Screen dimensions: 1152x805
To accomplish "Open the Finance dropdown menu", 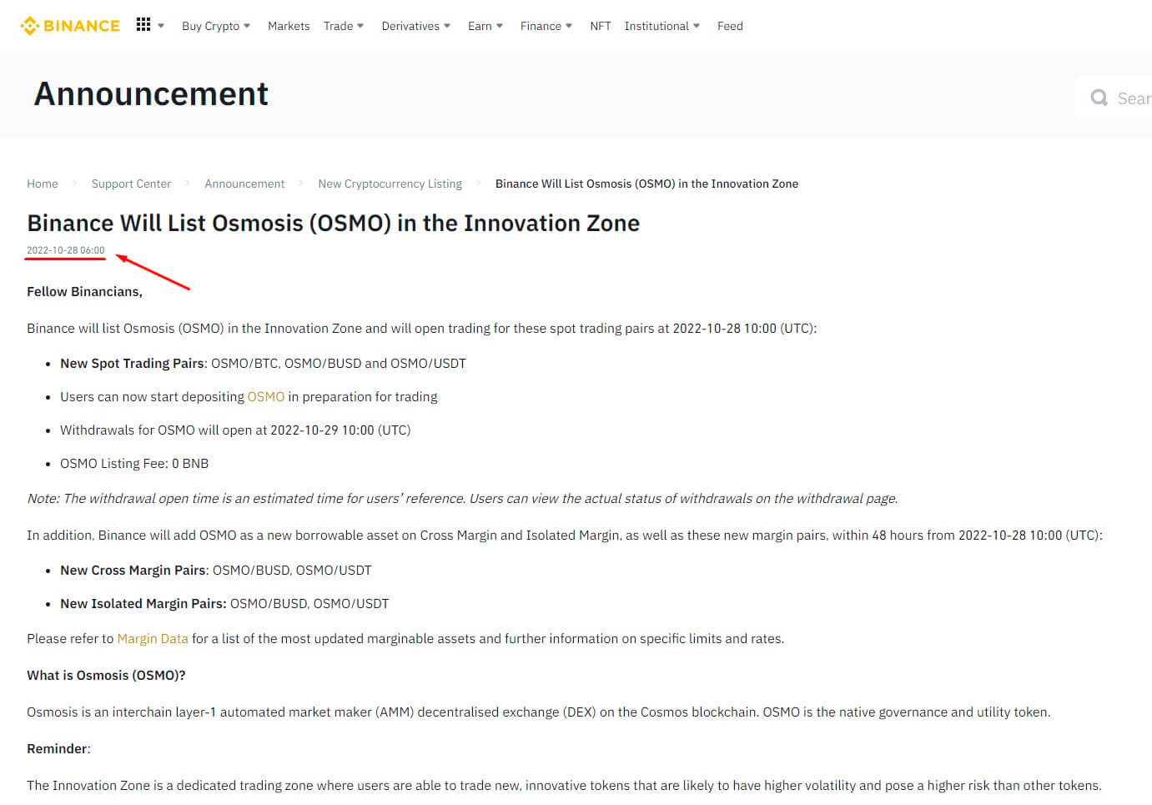I will click(546, 26).
